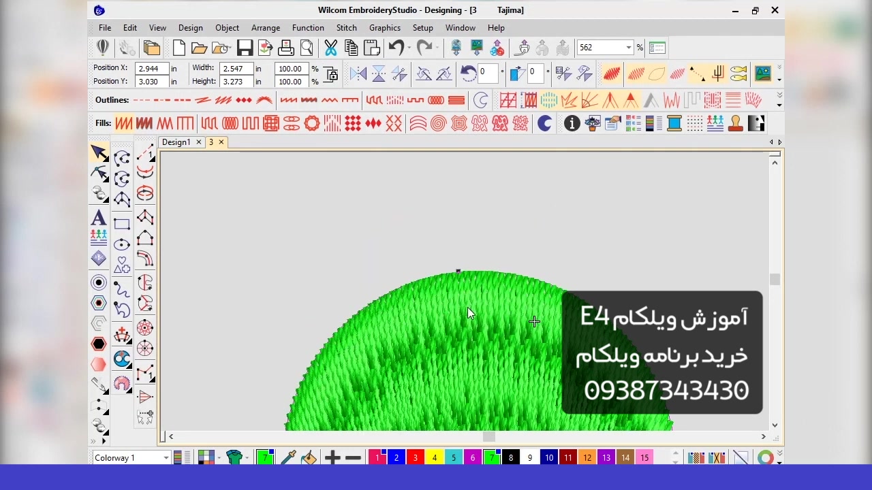Click the Height input field

(236, 82)
